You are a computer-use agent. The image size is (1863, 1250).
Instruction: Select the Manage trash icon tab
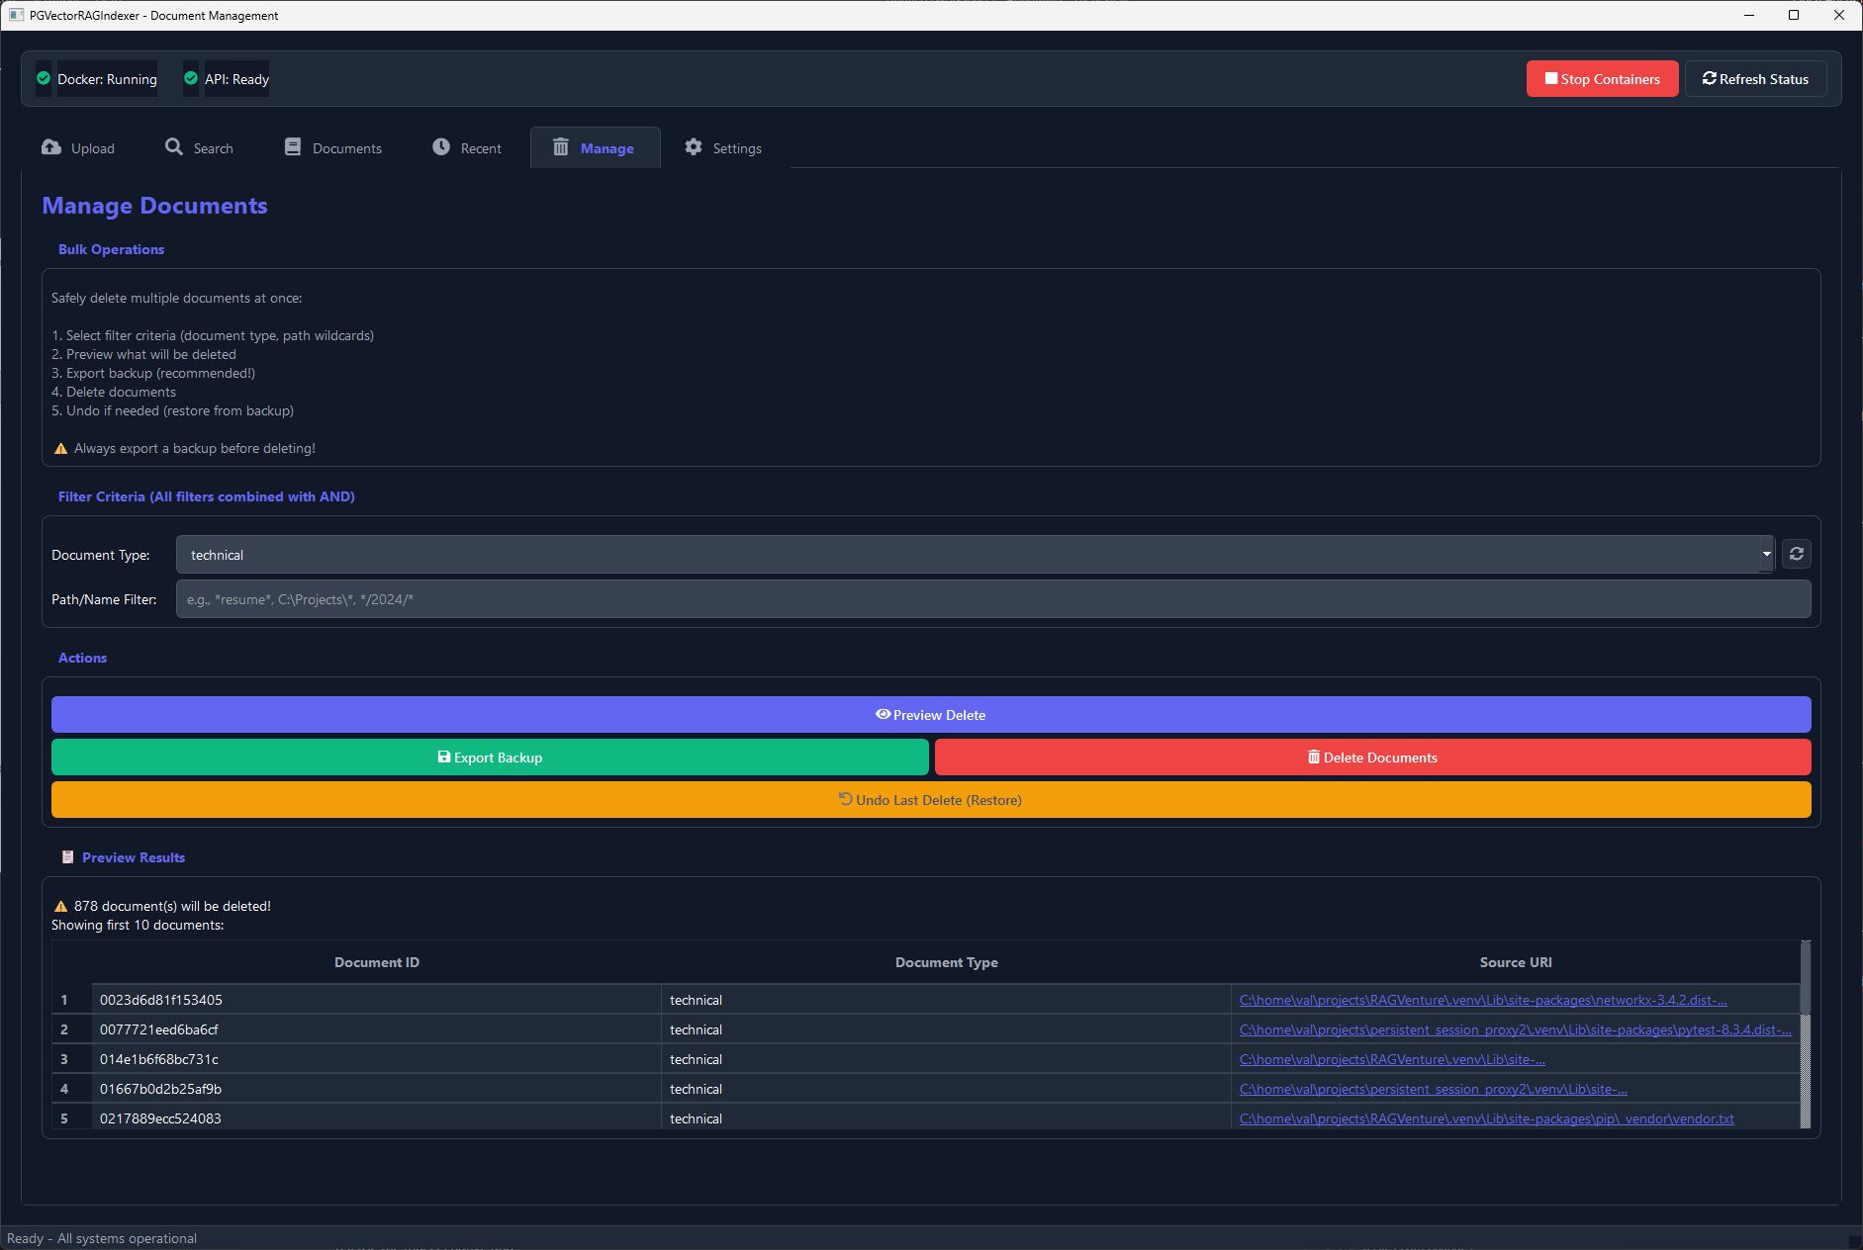point(561,147)
